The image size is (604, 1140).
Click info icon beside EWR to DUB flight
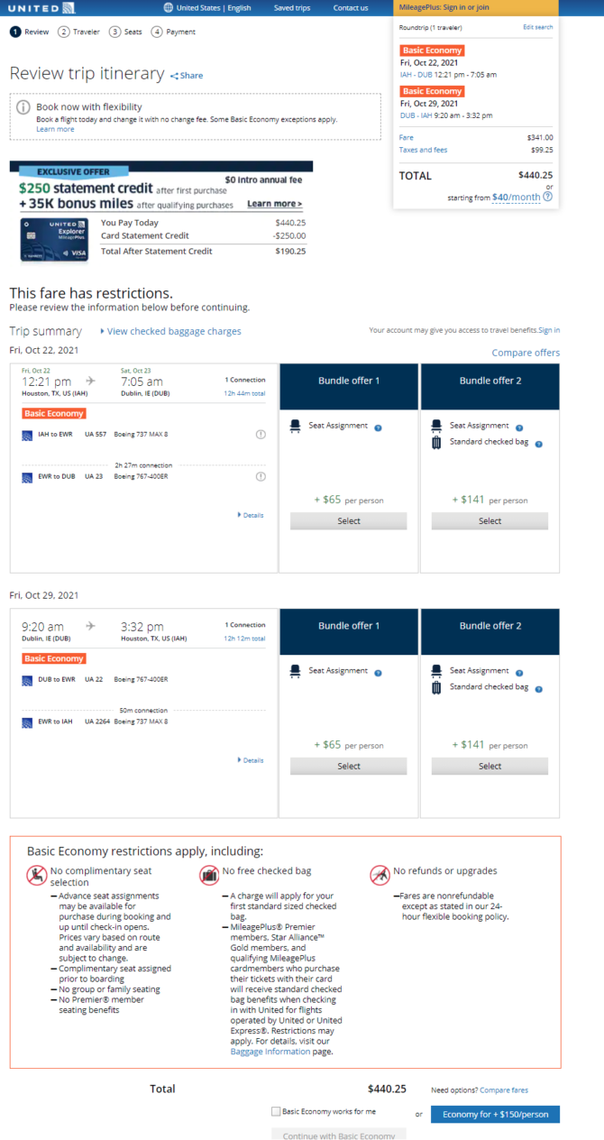(261, 476)
